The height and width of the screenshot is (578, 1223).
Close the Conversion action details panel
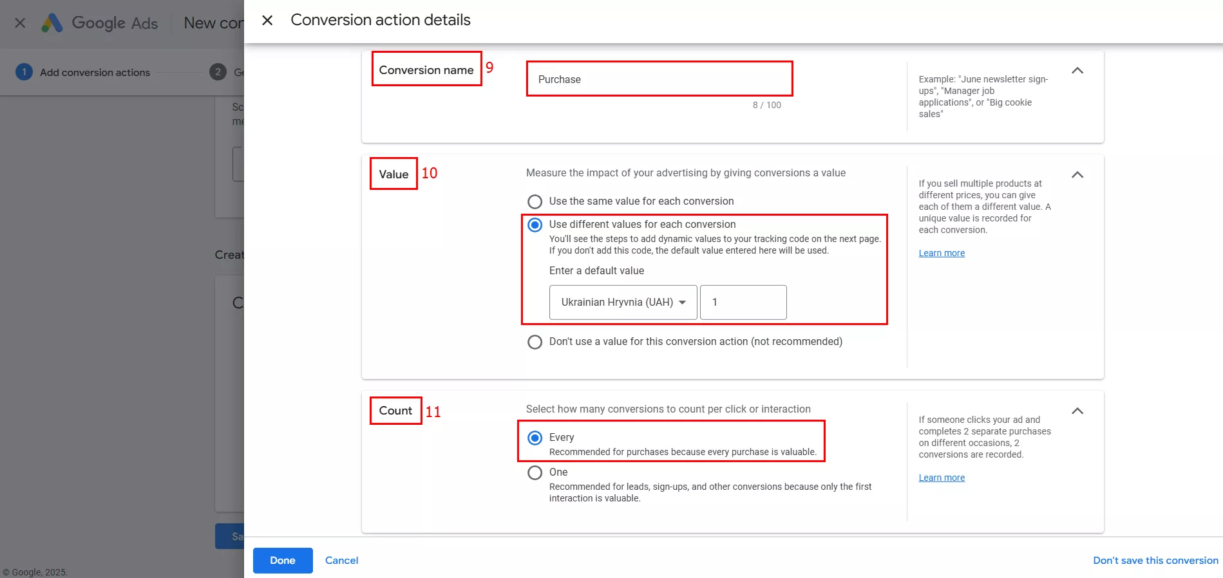(267, 21)
